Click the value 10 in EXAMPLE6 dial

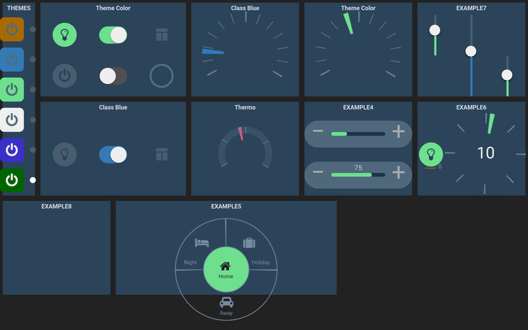(x=486, y=153)
